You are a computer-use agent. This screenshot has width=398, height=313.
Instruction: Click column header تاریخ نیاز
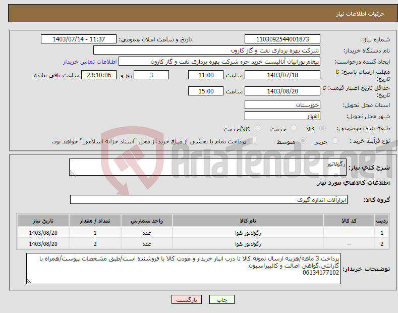pos(43,221)
